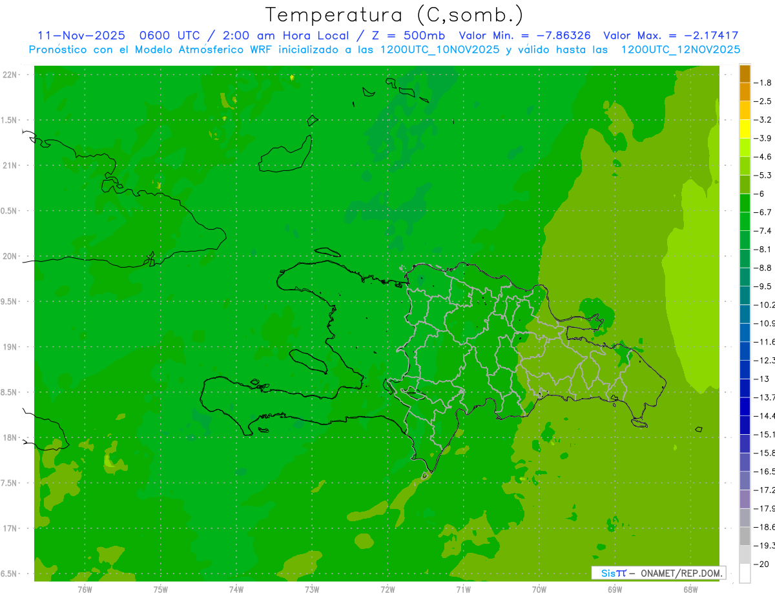Pick the green swatch between -6 and -6.7
Image resolution: width=775 pixels, height=598 pixels.
point(745,203)
